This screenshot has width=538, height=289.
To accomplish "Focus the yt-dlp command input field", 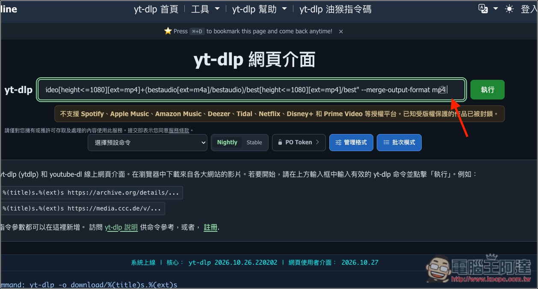I will click(251, 90).
